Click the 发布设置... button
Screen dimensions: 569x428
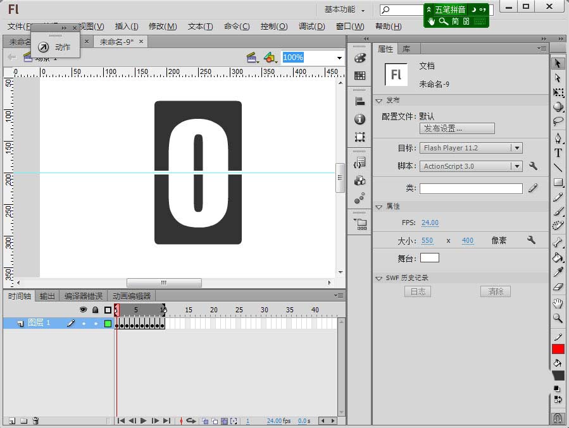456,128
